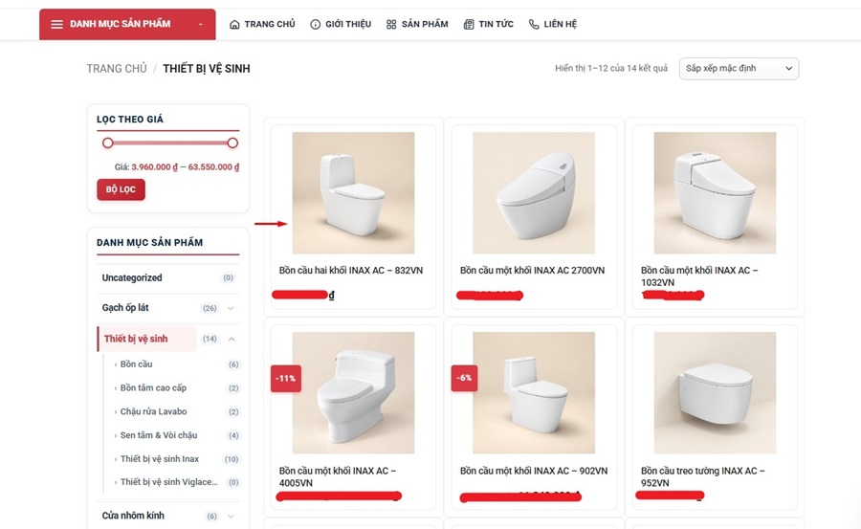Open the INAX AC – 952VN product image
The width and height of the screenshot is (861, 529).
[x=715, y=393]
